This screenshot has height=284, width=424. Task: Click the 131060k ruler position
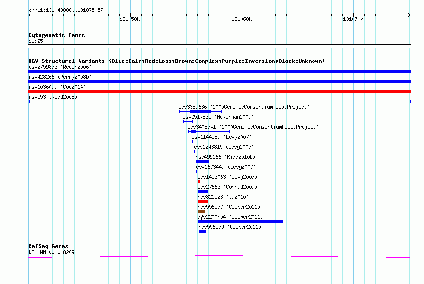coord(242,19)
